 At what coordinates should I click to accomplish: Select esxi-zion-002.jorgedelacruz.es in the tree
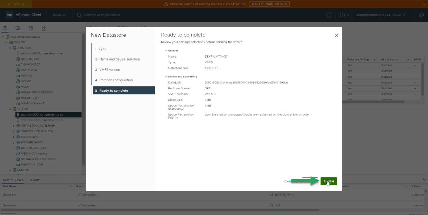coord(42,120)
